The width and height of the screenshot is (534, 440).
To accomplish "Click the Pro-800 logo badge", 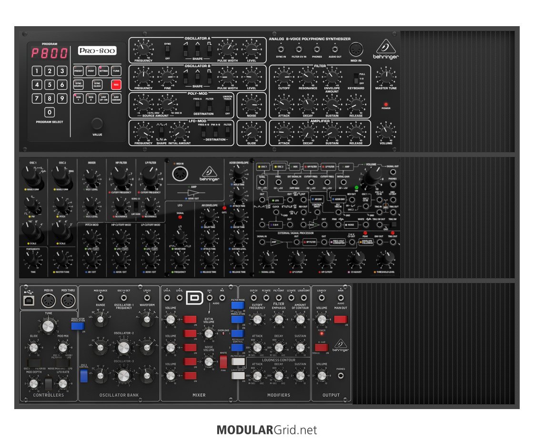I will [x=97, y=51].
